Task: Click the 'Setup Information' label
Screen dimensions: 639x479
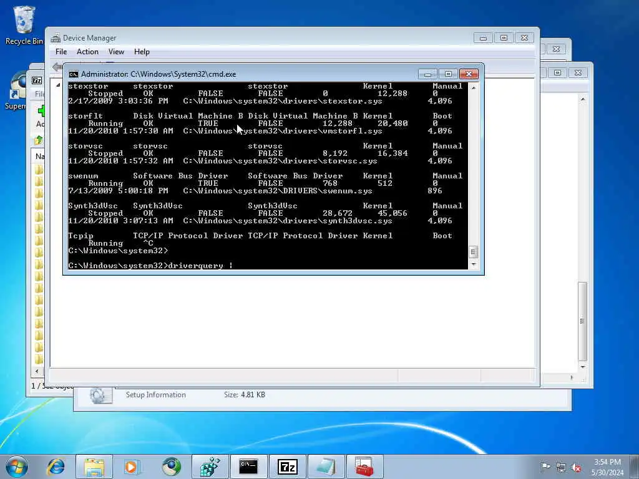Action: tap(155, 395)
